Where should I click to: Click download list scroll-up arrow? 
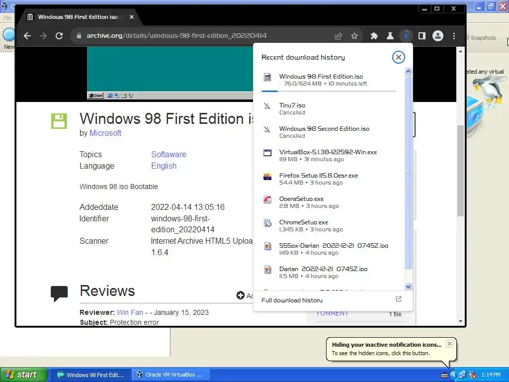pos(409,72)
